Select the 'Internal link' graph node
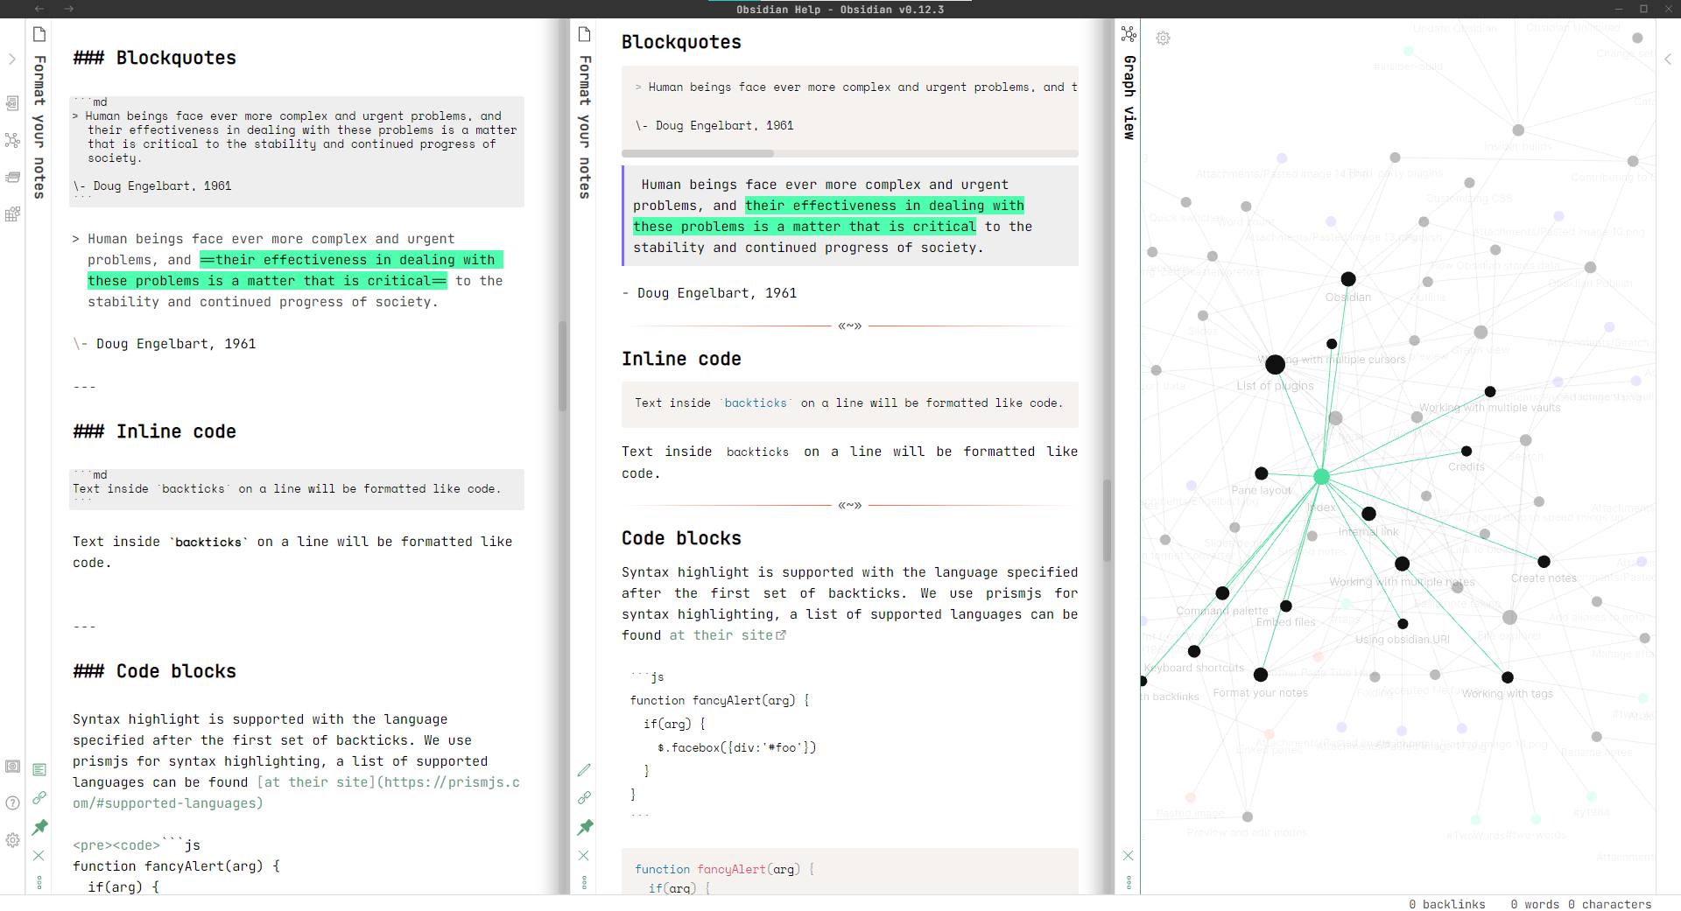 [1368, 514]
